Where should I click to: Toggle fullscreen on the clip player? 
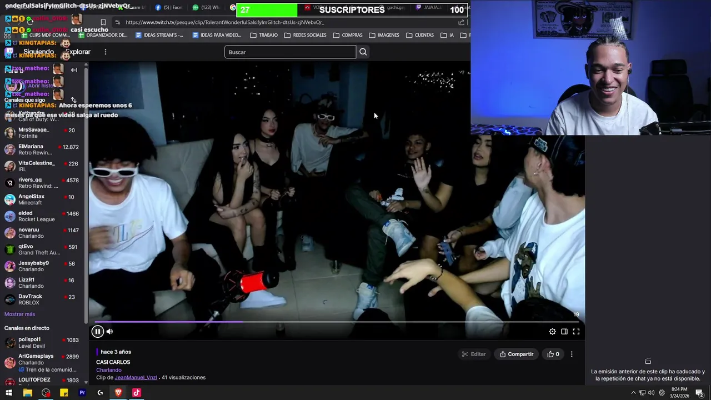[x=576, y=332]
